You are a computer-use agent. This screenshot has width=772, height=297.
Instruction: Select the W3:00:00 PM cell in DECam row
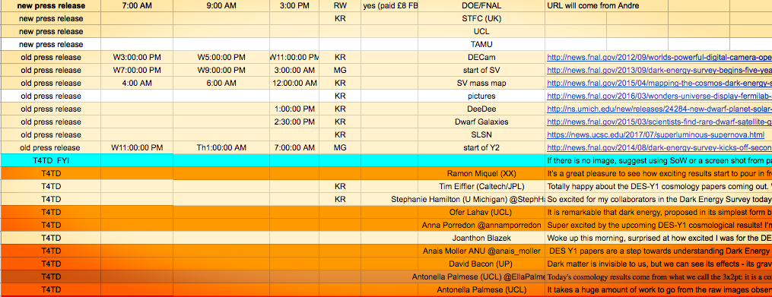(137, 57)
